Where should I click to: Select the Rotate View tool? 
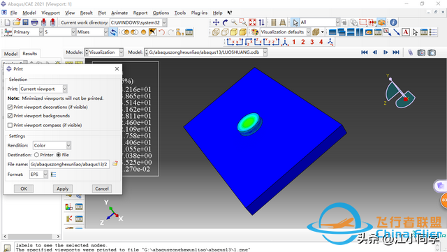point(225,22)
